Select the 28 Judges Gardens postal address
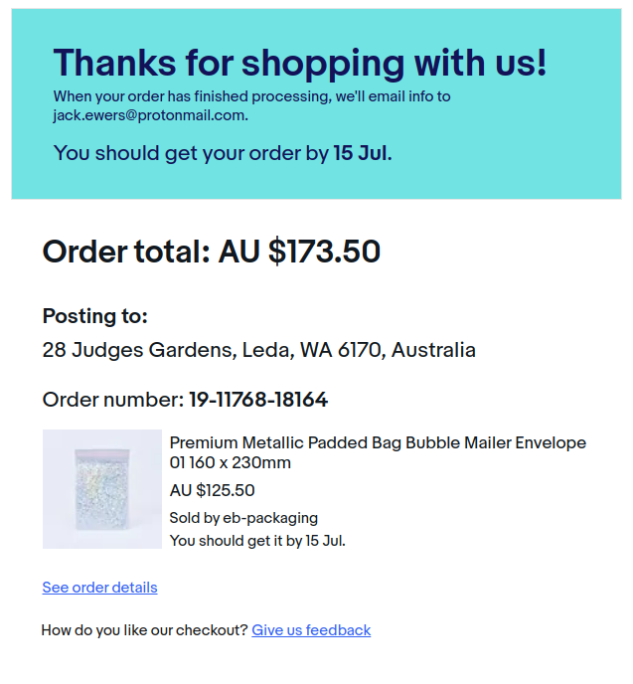This screenshot has height=684, width=633. (x=258, y=350)
